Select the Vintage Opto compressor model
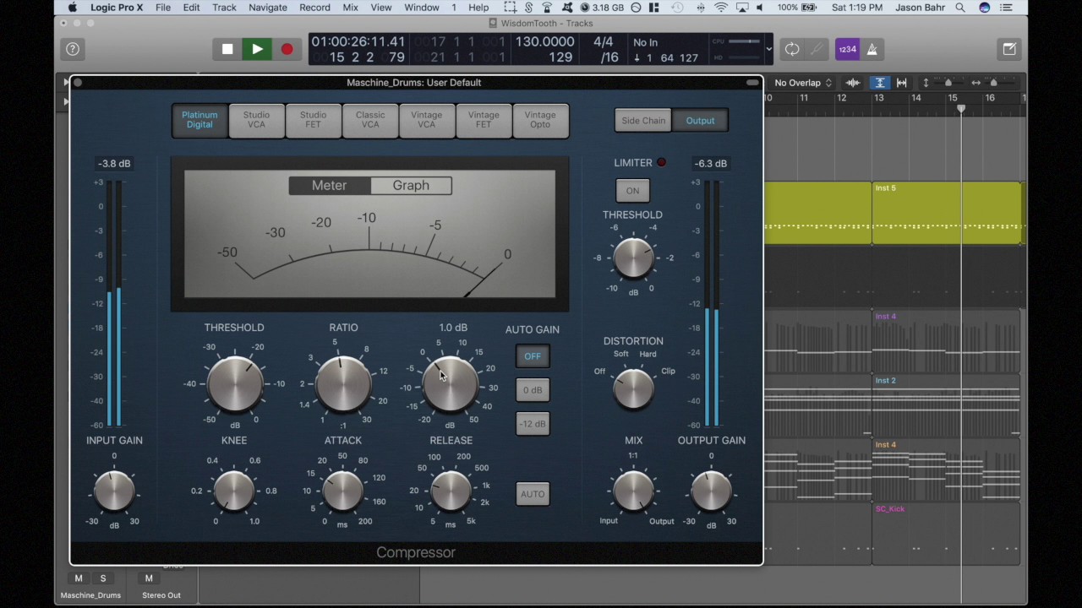 (540, 120)
